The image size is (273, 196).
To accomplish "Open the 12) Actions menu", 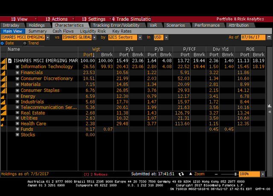I will point(56,19).
